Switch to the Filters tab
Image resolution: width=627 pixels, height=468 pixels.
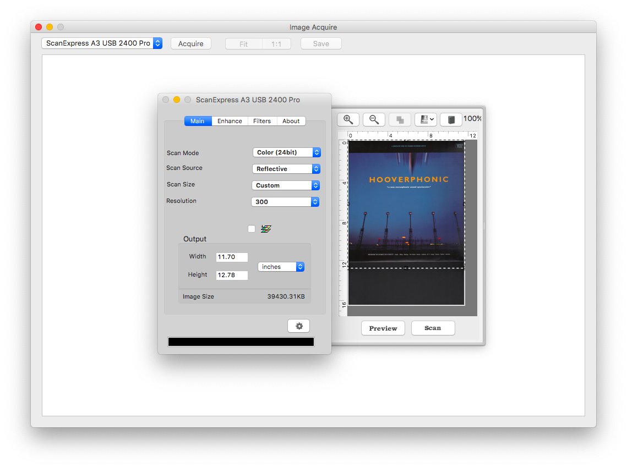pyautogui.click(x=262, y=121)
